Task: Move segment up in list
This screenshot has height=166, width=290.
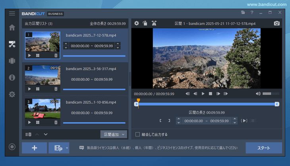Action: (37, 134)
